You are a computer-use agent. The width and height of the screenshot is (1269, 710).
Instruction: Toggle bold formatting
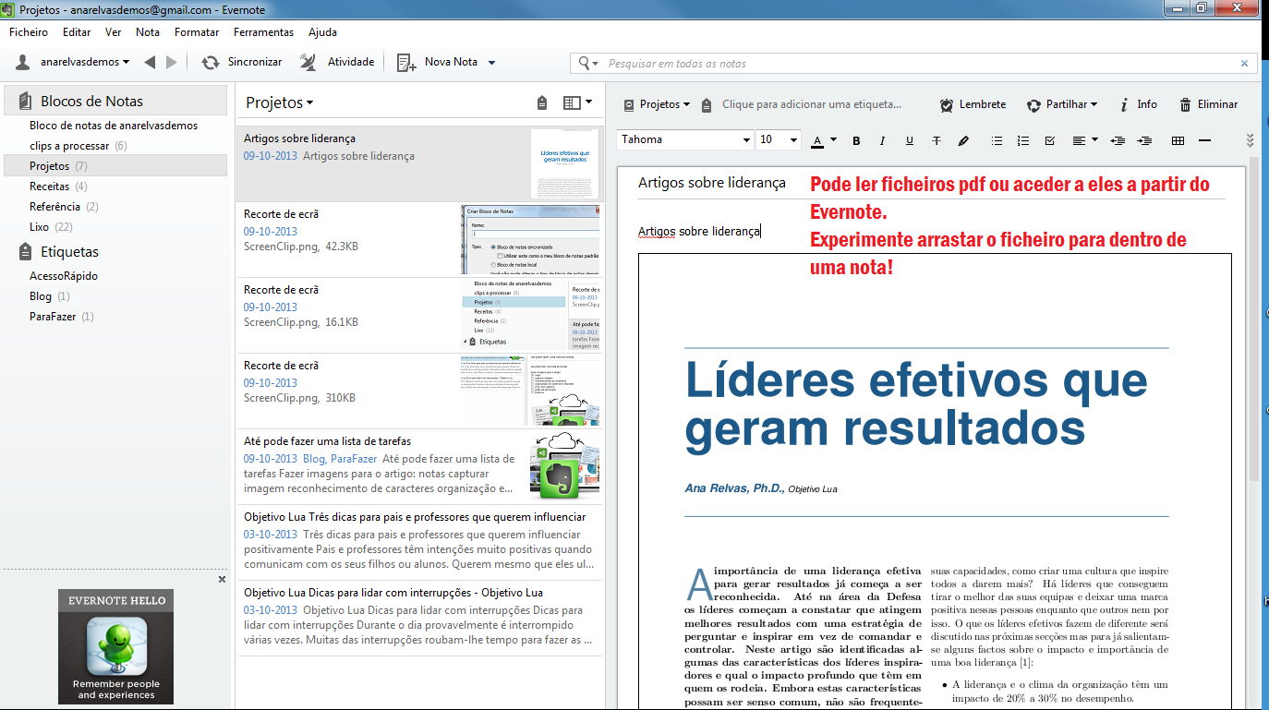point(856,140)
